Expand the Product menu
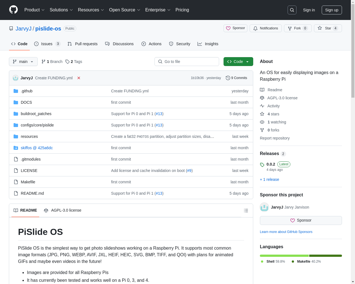 pyautogui.click(x=34, y=10)
